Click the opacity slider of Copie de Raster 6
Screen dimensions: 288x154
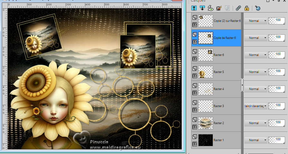277,38
